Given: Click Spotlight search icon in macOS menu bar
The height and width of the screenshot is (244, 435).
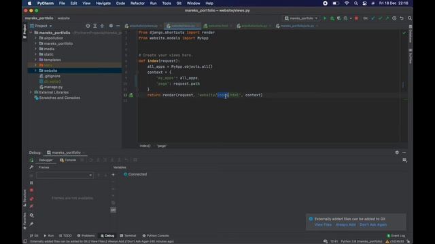Looking at the screenshot, I should (355, 3).
